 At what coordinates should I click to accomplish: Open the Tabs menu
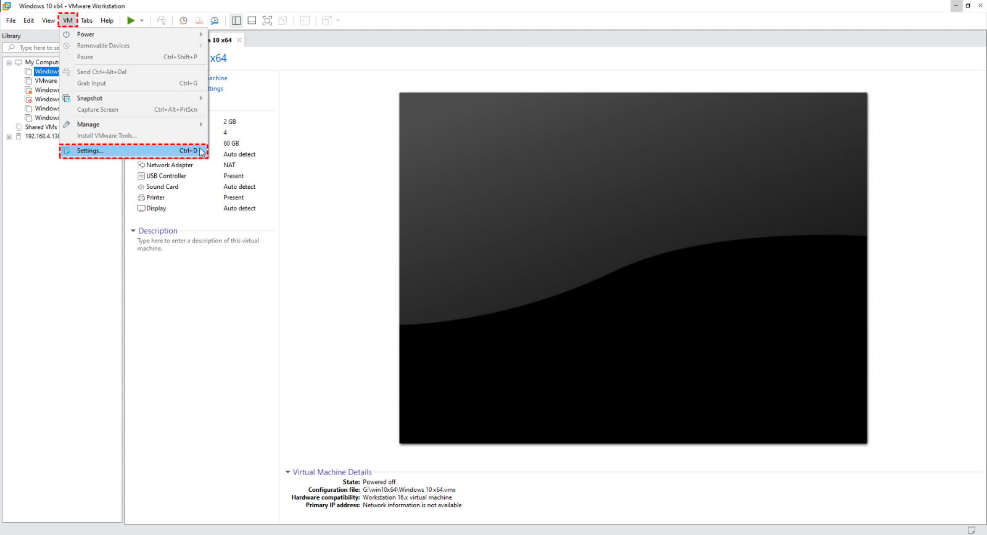(87, 20)
